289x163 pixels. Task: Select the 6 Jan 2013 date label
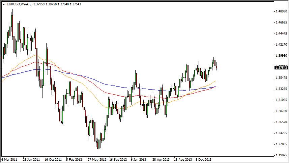coord(139,160)
